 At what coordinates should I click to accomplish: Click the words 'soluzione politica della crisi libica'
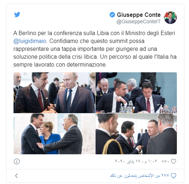click(55, 57)
